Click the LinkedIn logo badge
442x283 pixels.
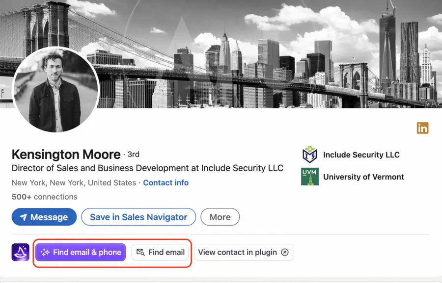[x=422, y=128]
